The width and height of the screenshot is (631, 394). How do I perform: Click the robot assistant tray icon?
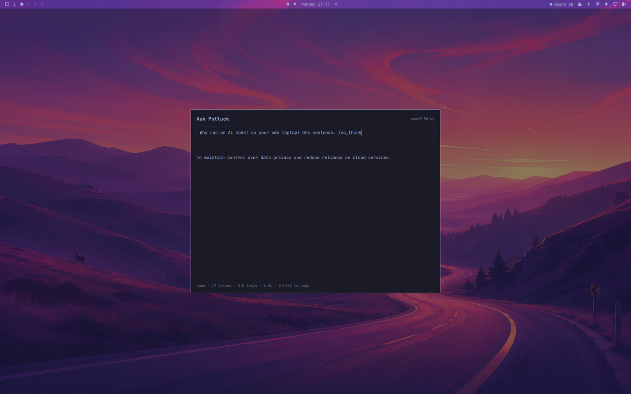[580, 4]
